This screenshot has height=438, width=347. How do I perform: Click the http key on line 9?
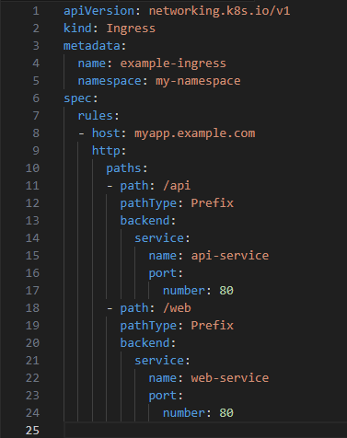(x=106, y=151)
